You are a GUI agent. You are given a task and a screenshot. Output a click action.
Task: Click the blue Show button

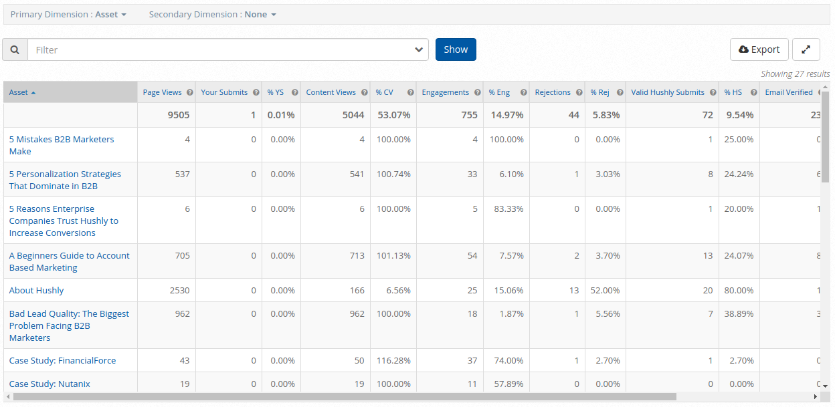pyautogui.click(x=456, y=49)
